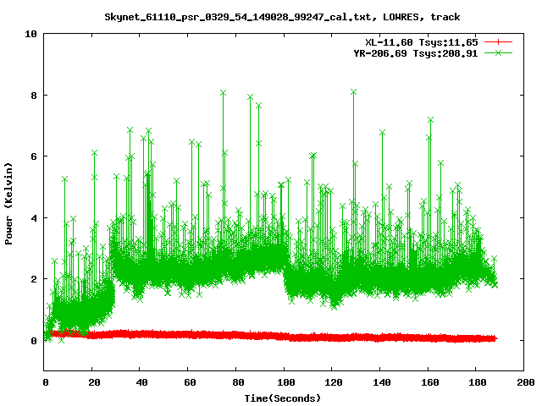This screenshot has height=406, width=542.
Task: Click the 20 tick on the time axis
Action: tap(93, 382)
